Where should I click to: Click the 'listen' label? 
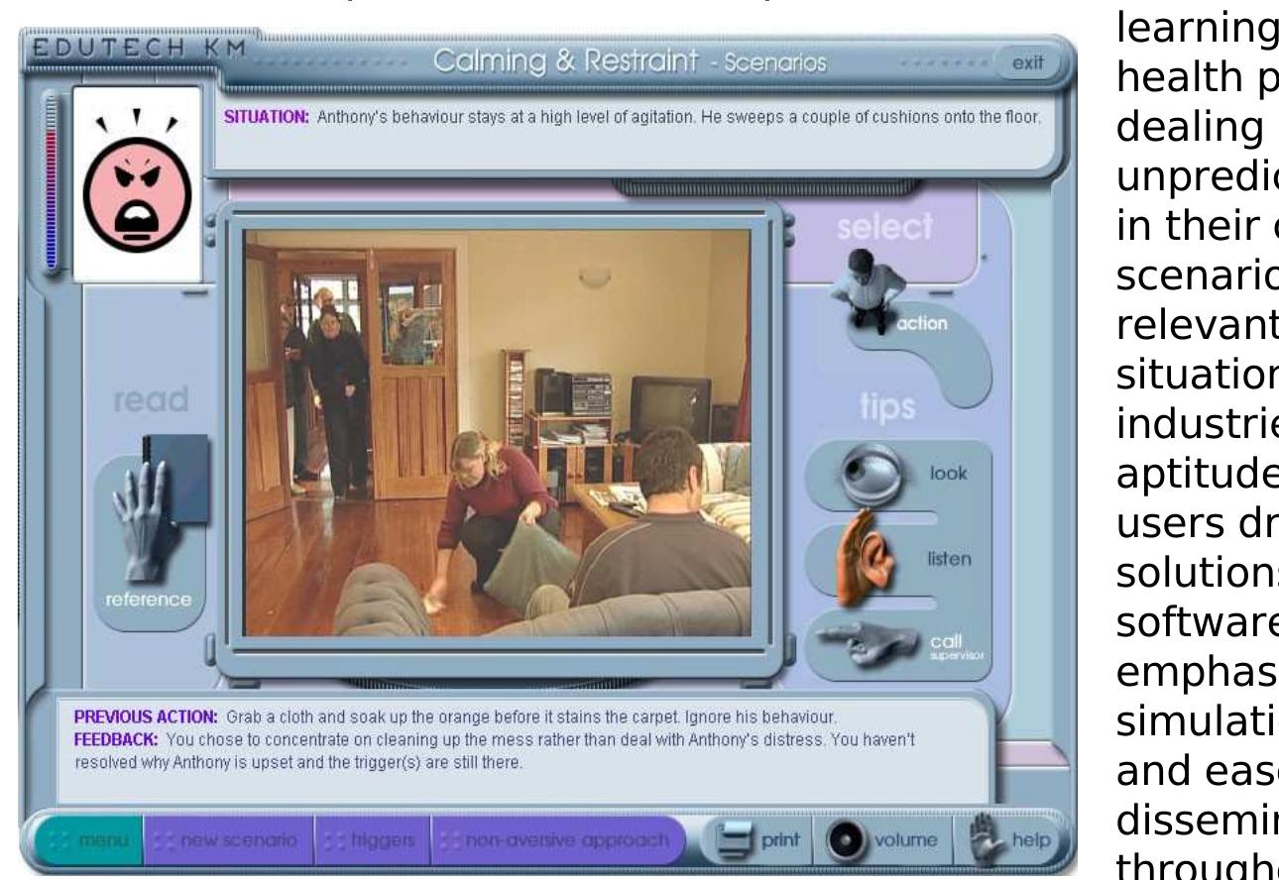949,561
